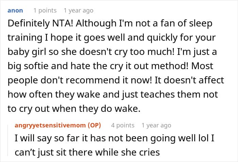Click the word 'training' in second line
This screenshot has width=238, height=162.
[25, 38]
